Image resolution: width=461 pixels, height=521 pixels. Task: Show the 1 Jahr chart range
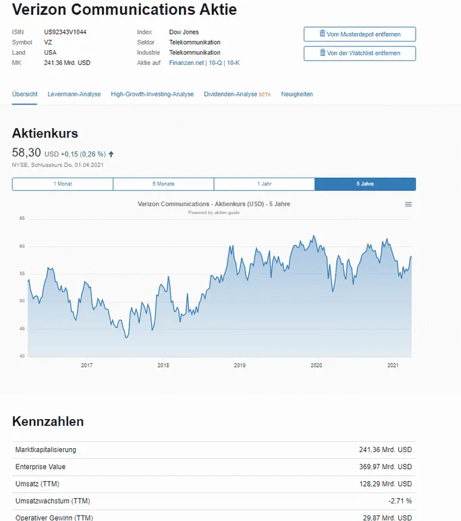click(264, 184)
